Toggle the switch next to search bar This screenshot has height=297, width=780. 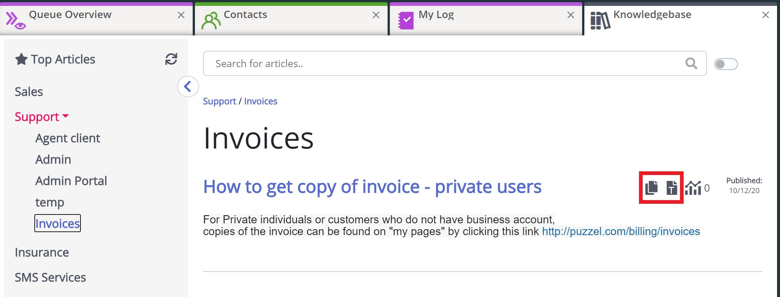[725, 64]
